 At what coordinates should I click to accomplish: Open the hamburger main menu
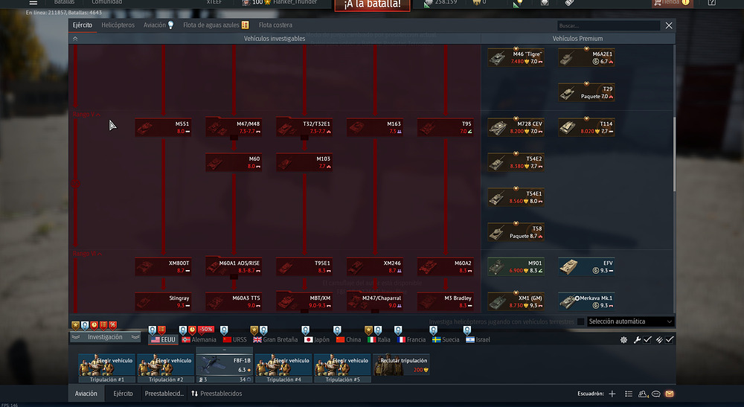pyautogui.click(x=33, y=3)
